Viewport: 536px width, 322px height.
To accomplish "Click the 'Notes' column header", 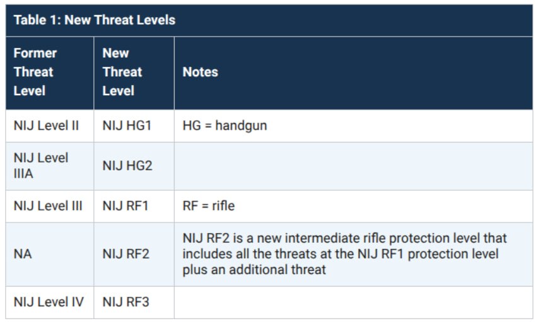I will pos(354,72).
